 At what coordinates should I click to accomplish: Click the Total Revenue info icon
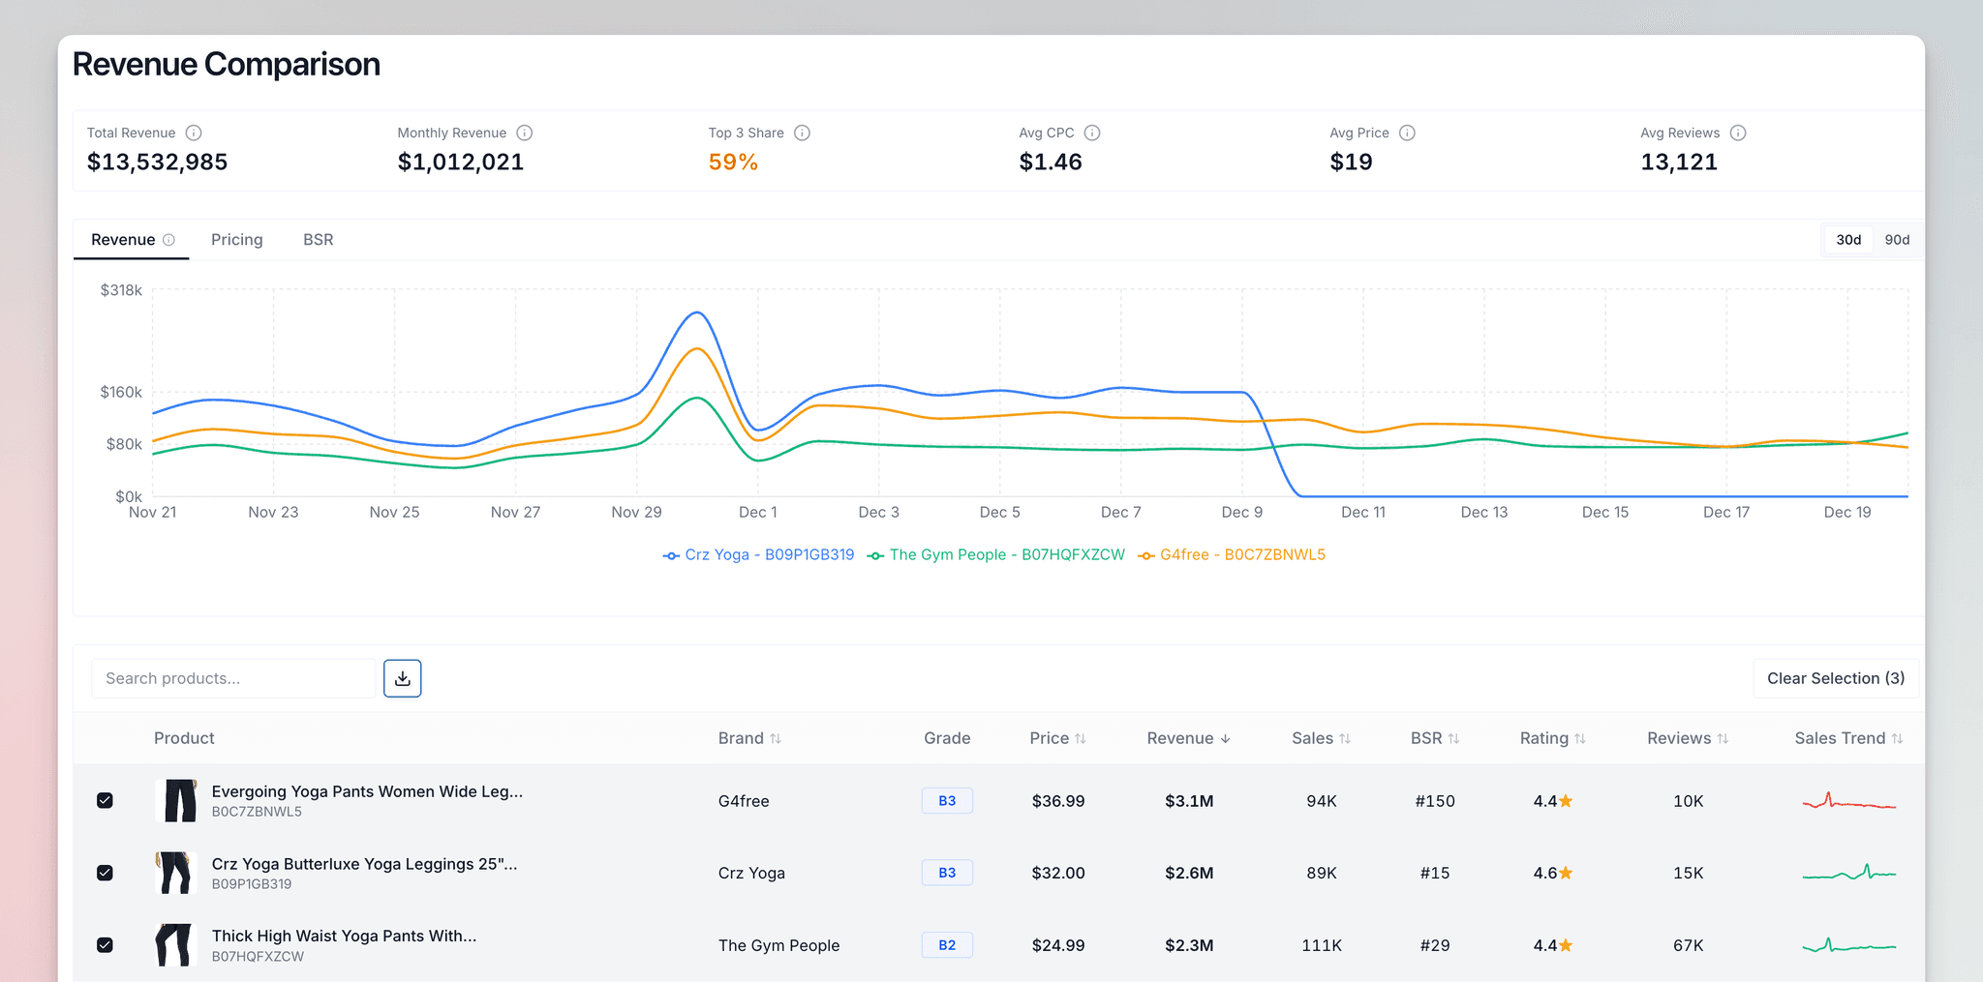(194, 133)
